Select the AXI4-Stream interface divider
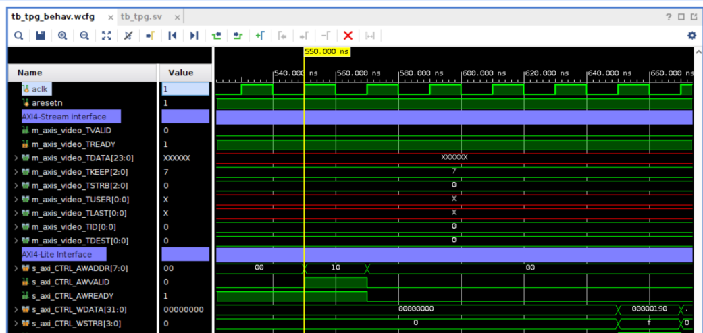 pyautogui.click(x=71, y=117)
